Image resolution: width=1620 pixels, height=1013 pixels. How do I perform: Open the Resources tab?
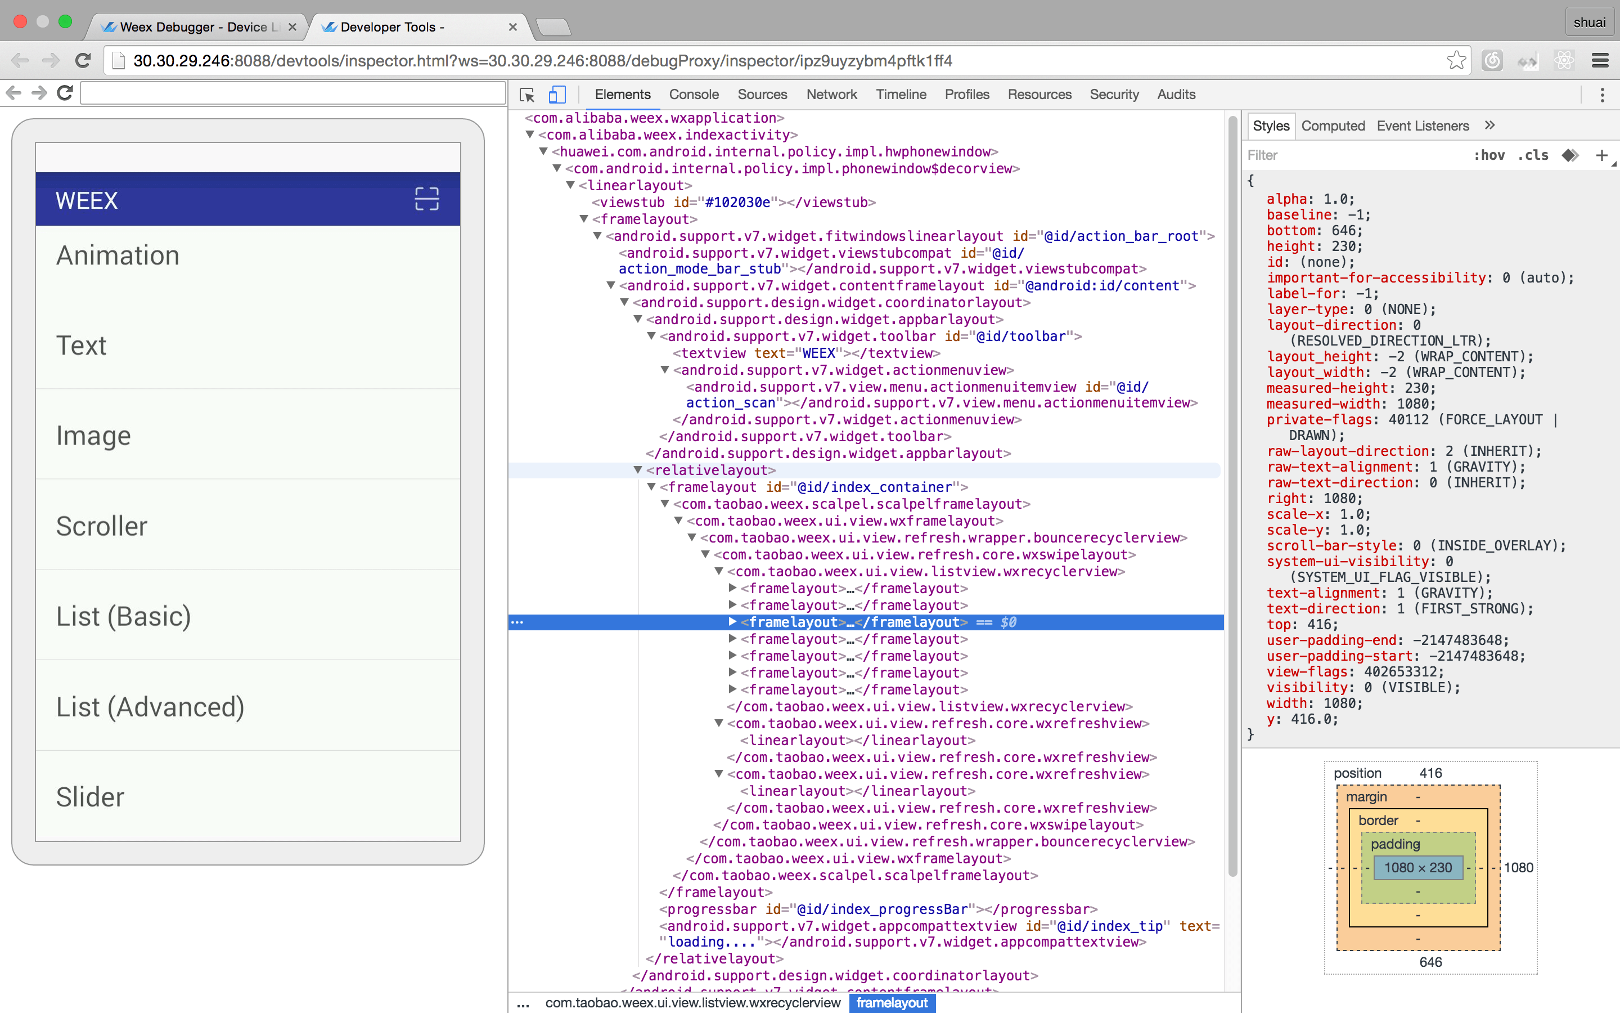(x=1039, y=95)
